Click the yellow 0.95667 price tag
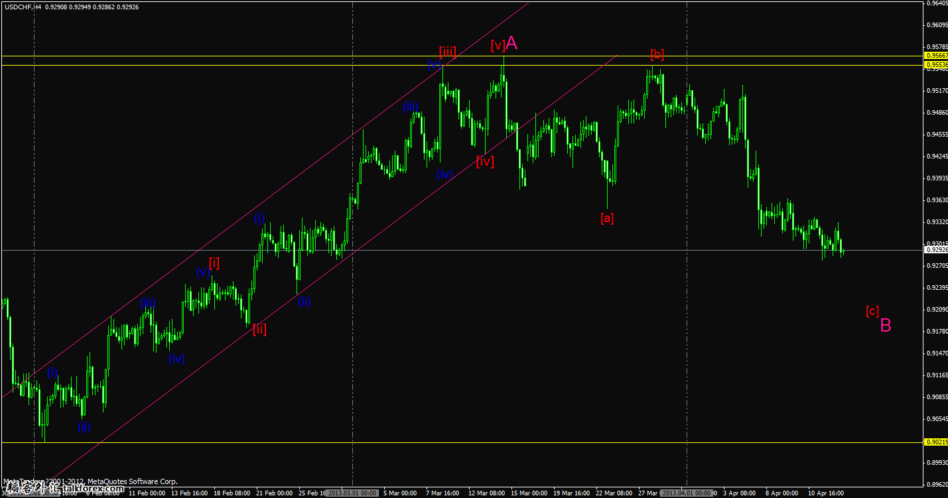The image size is (948, 498). (935, 56)
